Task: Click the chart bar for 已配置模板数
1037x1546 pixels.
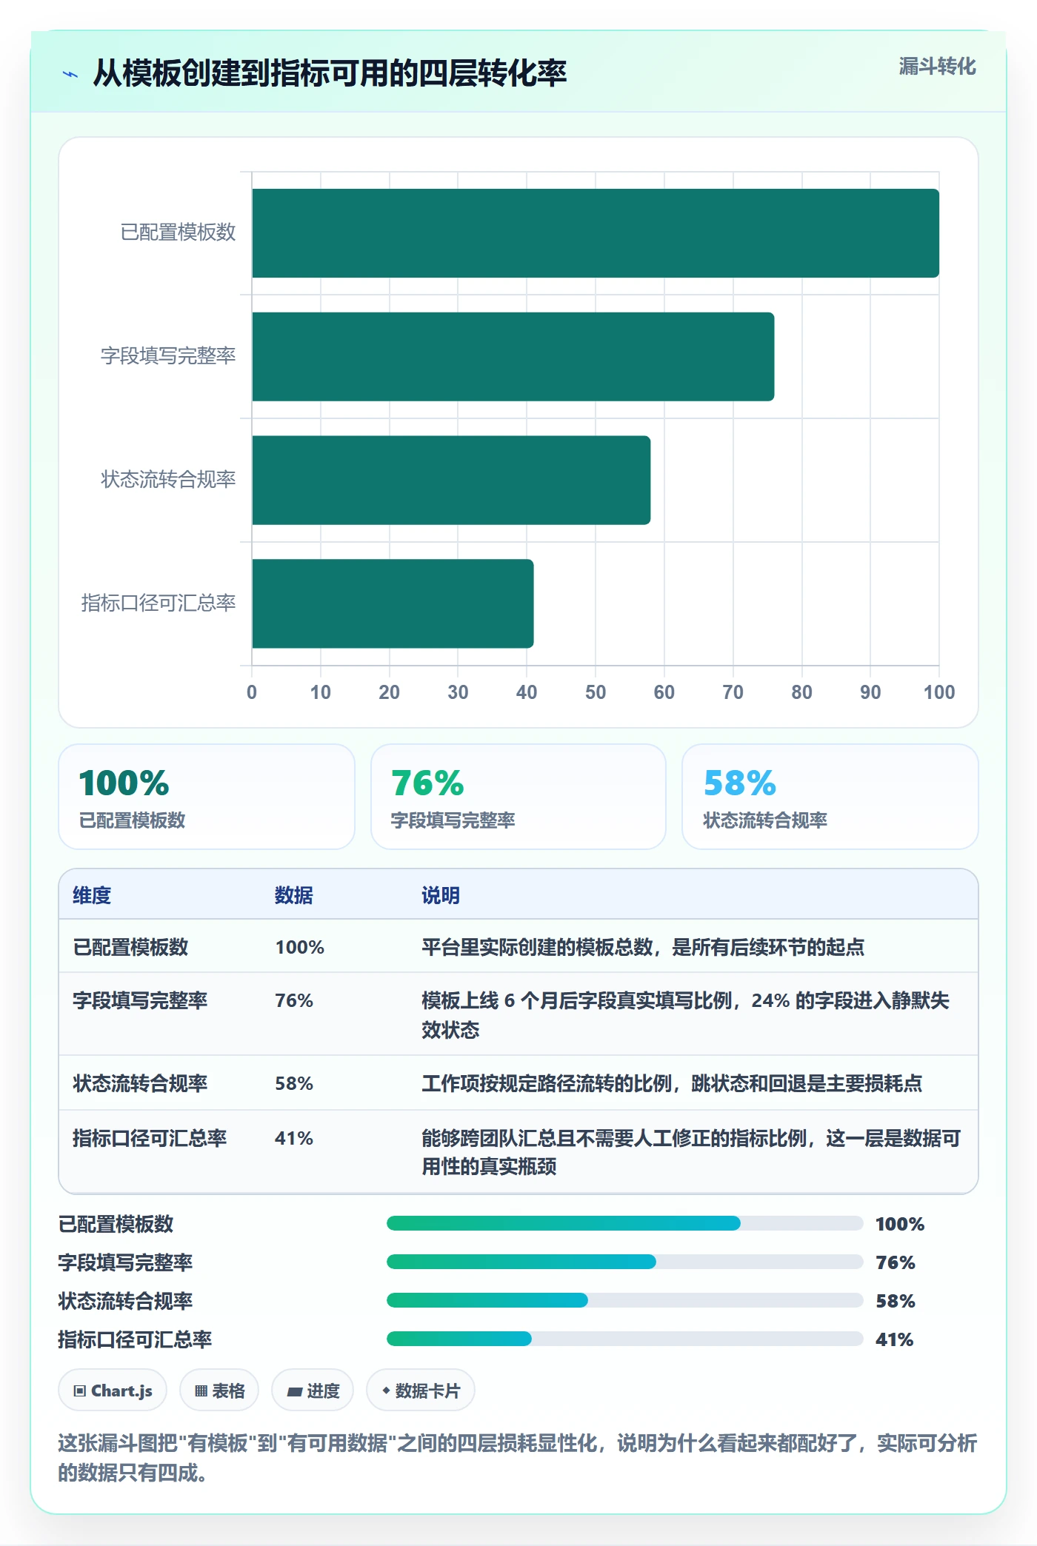Action: click(x=596, y=233)
